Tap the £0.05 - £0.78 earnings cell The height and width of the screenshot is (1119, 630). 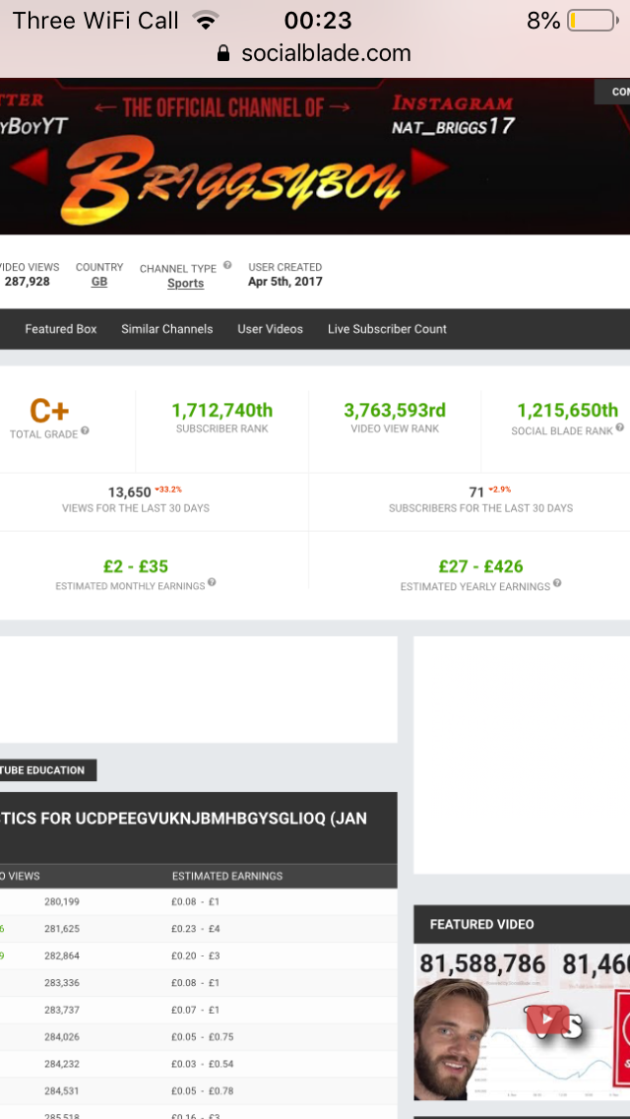pyautogui.click(x=203, y=1091)
